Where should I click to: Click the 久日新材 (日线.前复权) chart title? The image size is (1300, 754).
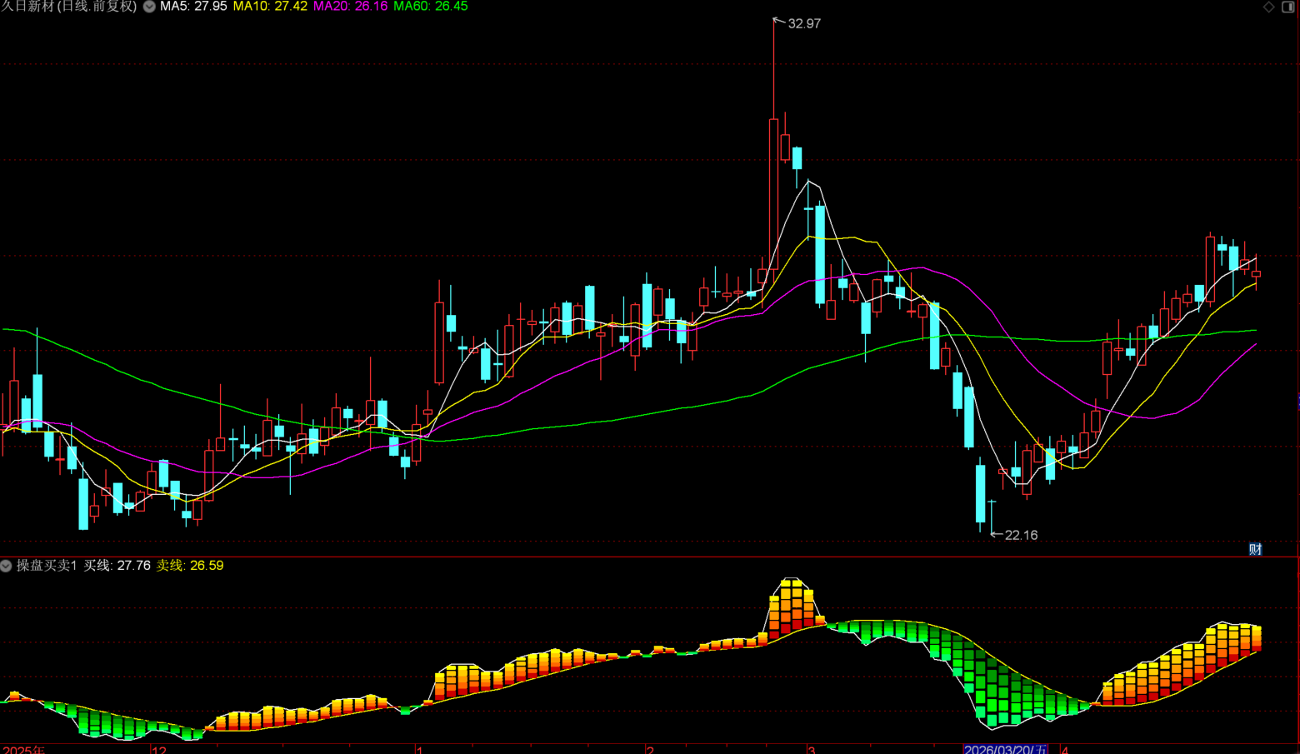pyautogui.click(x=68, y=7)
